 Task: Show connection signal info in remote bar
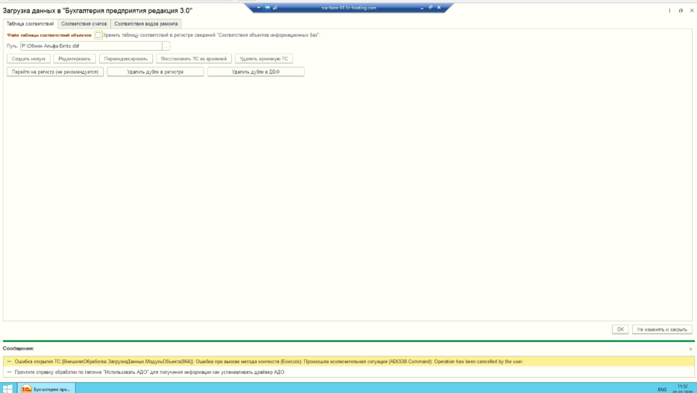pyautogui.click(x=275, y=8)
